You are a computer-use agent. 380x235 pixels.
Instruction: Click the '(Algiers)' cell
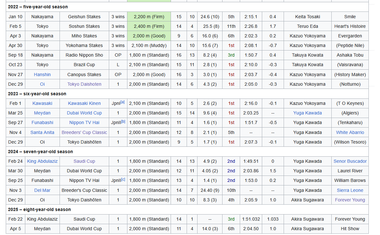point(350,113)
